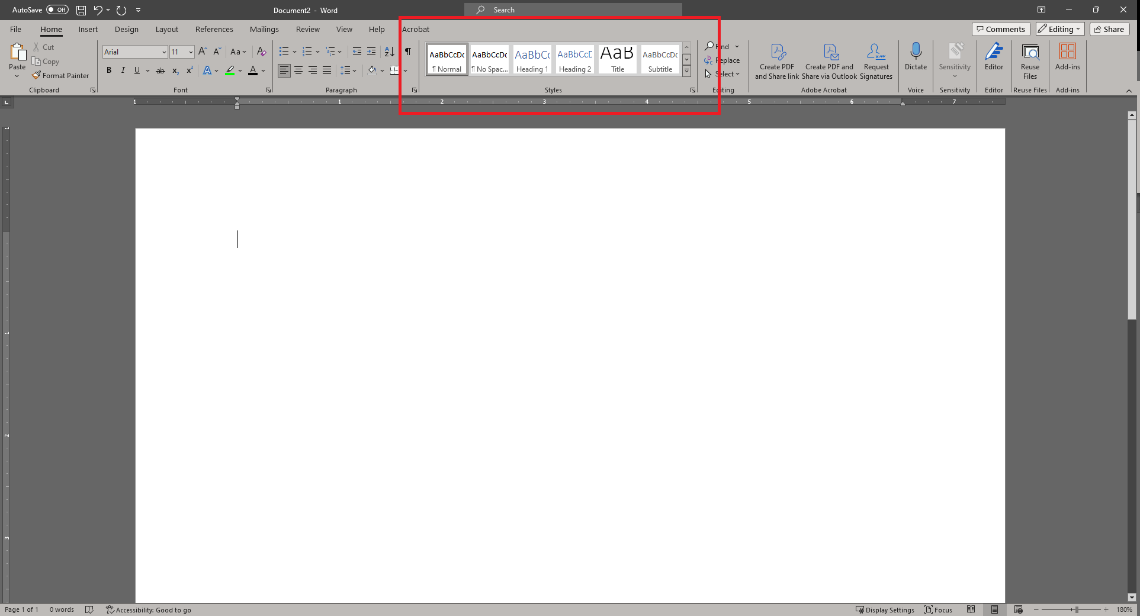Open the References tab
Screen dimensions: 1140x616
tap(214, 29)
